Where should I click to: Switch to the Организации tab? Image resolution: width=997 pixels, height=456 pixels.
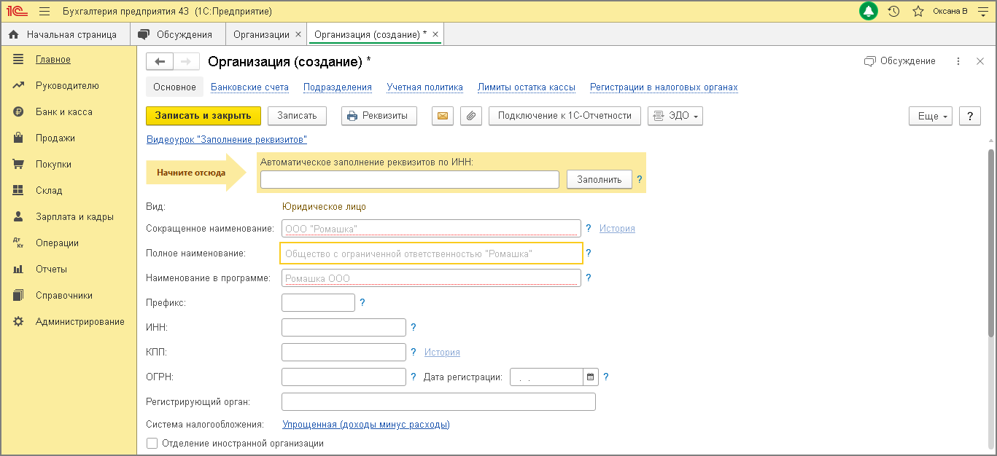point(261,34)
